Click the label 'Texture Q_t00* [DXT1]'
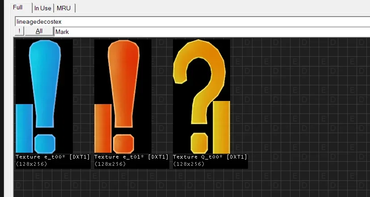The image size is (370, 197). [210, 157]
